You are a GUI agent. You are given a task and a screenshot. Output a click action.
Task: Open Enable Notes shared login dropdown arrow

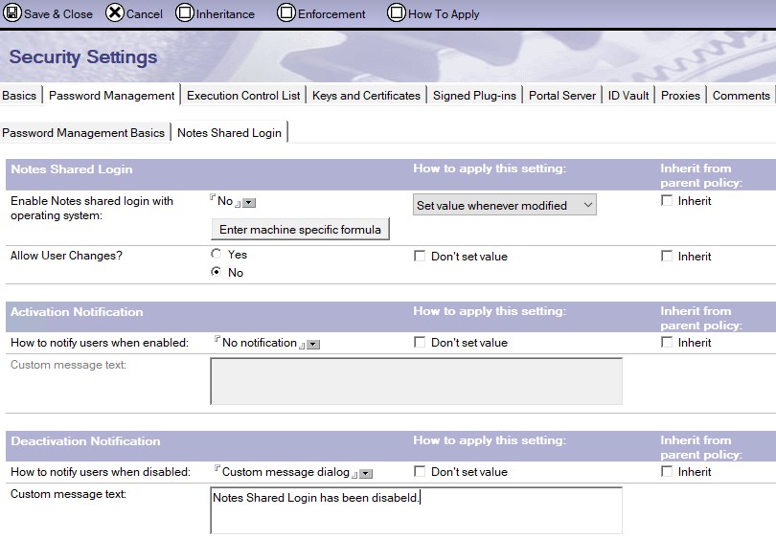(x=249, y=203)
